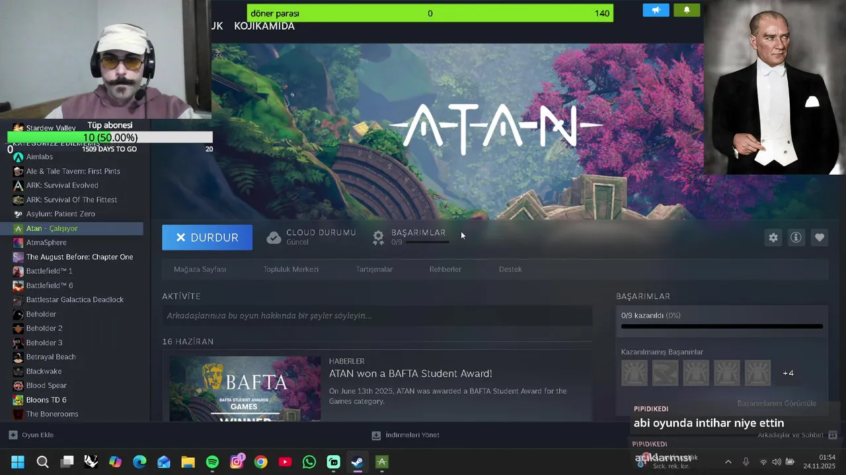Select The Bonerooms in library

pyautogui.click(x=52, y=414)
